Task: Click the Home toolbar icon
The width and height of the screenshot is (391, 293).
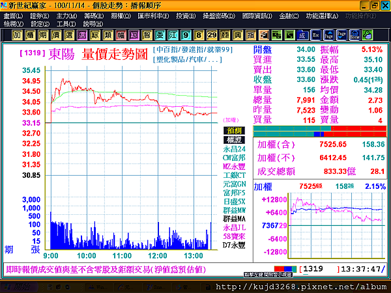Action: [354, 35]
